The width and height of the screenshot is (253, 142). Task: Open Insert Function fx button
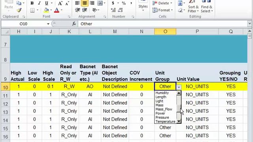pos(74,24)
